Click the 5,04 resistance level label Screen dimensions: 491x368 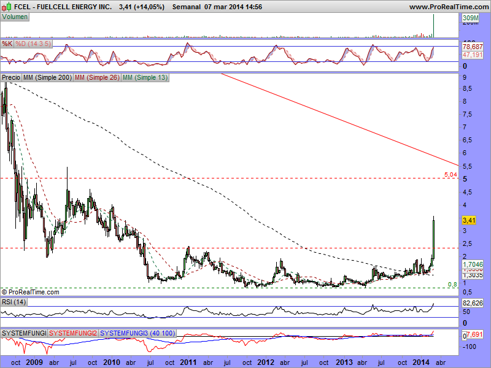[x=450, y=175]
